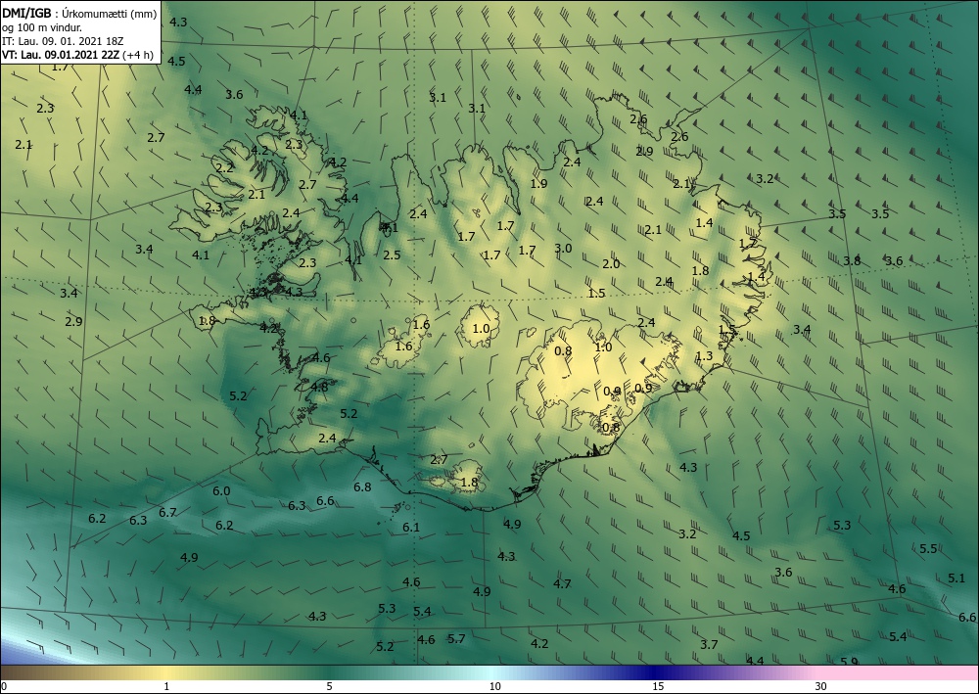Click the legend title "DMI/IGB : Úrkomumætti (mm)"
The width and height of the screenshot is (979, 694).
coord(79,14)
